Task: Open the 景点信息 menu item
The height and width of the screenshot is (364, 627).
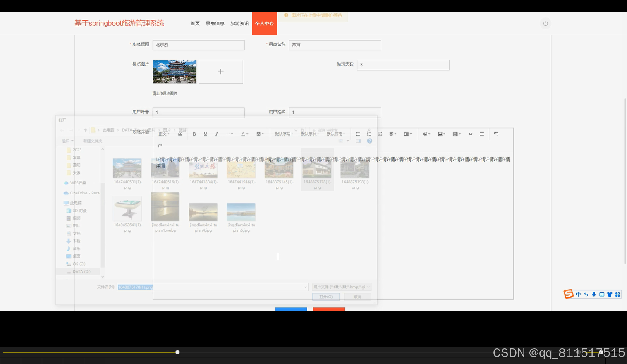Action: [x=215, y=24]
